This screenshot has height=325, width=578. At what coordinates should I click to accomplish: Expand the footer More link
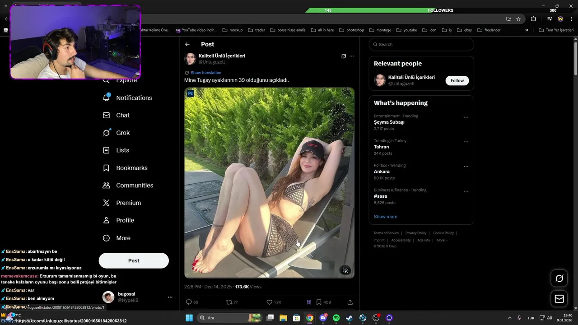coord(443,240)
